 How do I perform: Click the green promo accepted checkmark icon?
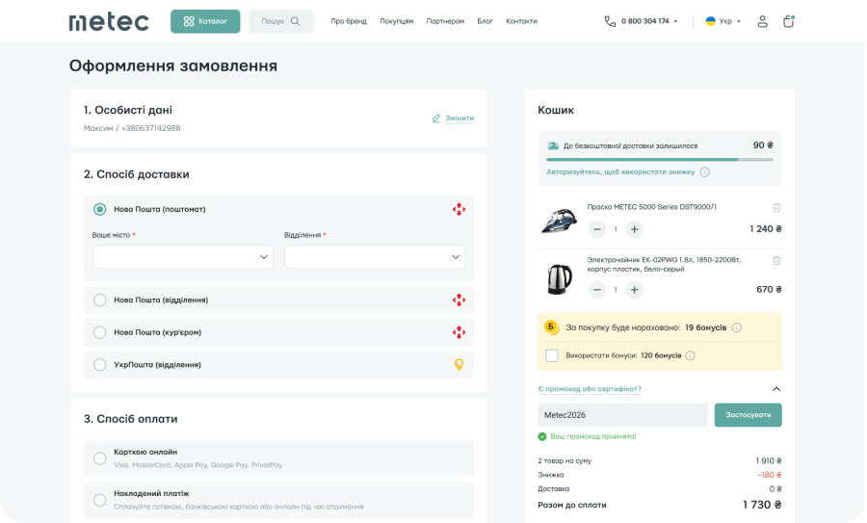tap(541, 436)
